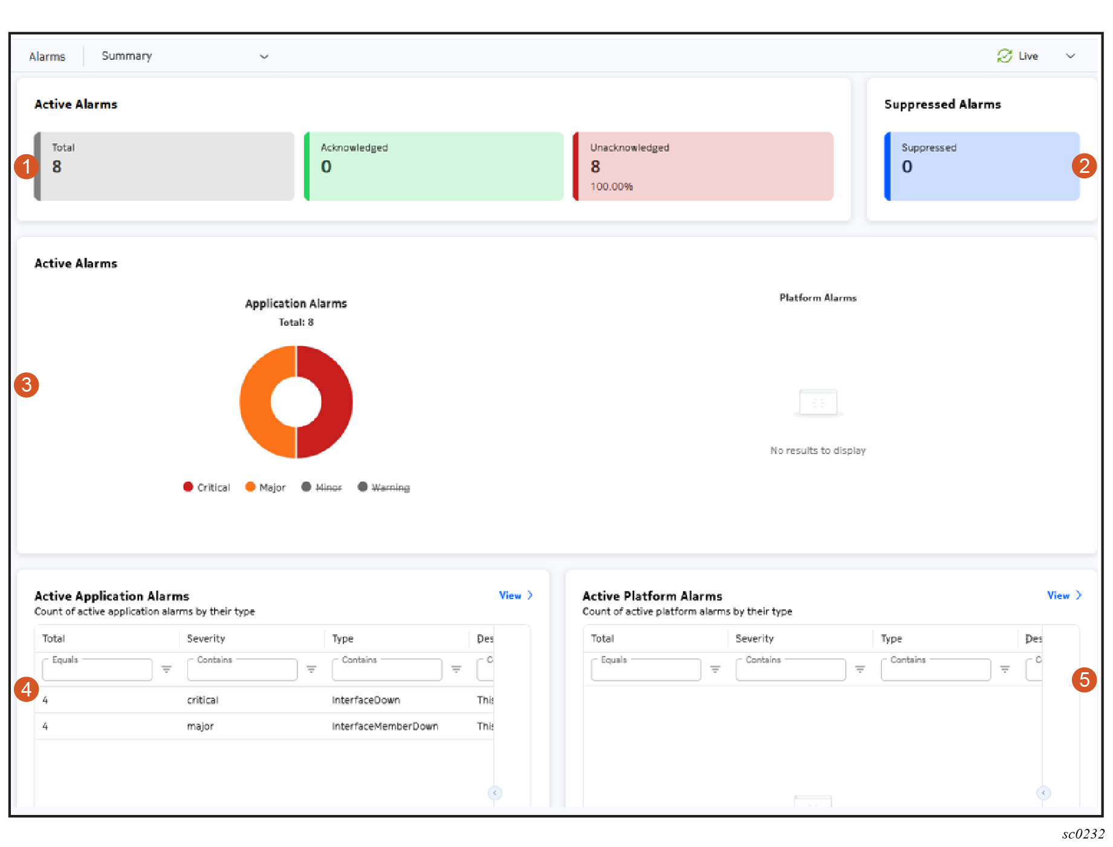Image resolution: width=1113 pixels, height=847 pixels.
Task: Click the Unacknowledged alarms tile
Action: [x=703, y=166]
